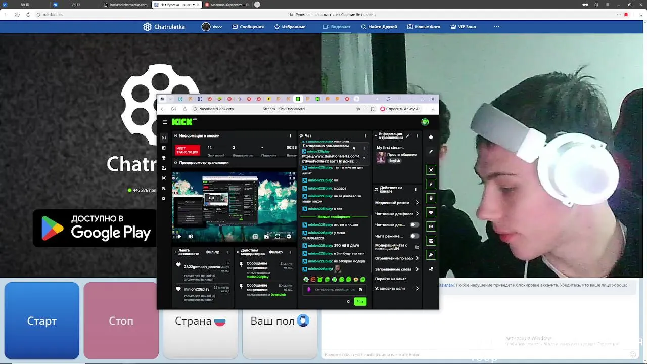
Task: Go back in the Kick browser window
Action: [x=162, y=109]
